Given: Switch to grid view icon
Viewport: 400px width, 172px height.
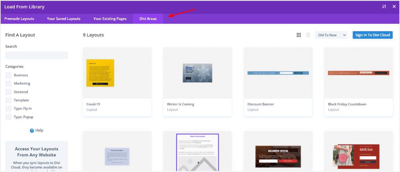Looking at the screenshot, I should pyautogui.click(x=299, y=35).
